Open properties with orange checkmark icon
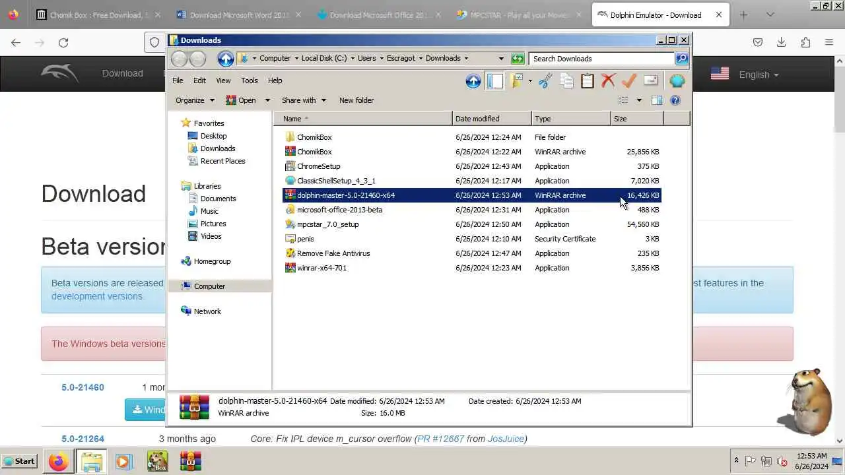This screenshot has height=475, width=845. point(629,80)
